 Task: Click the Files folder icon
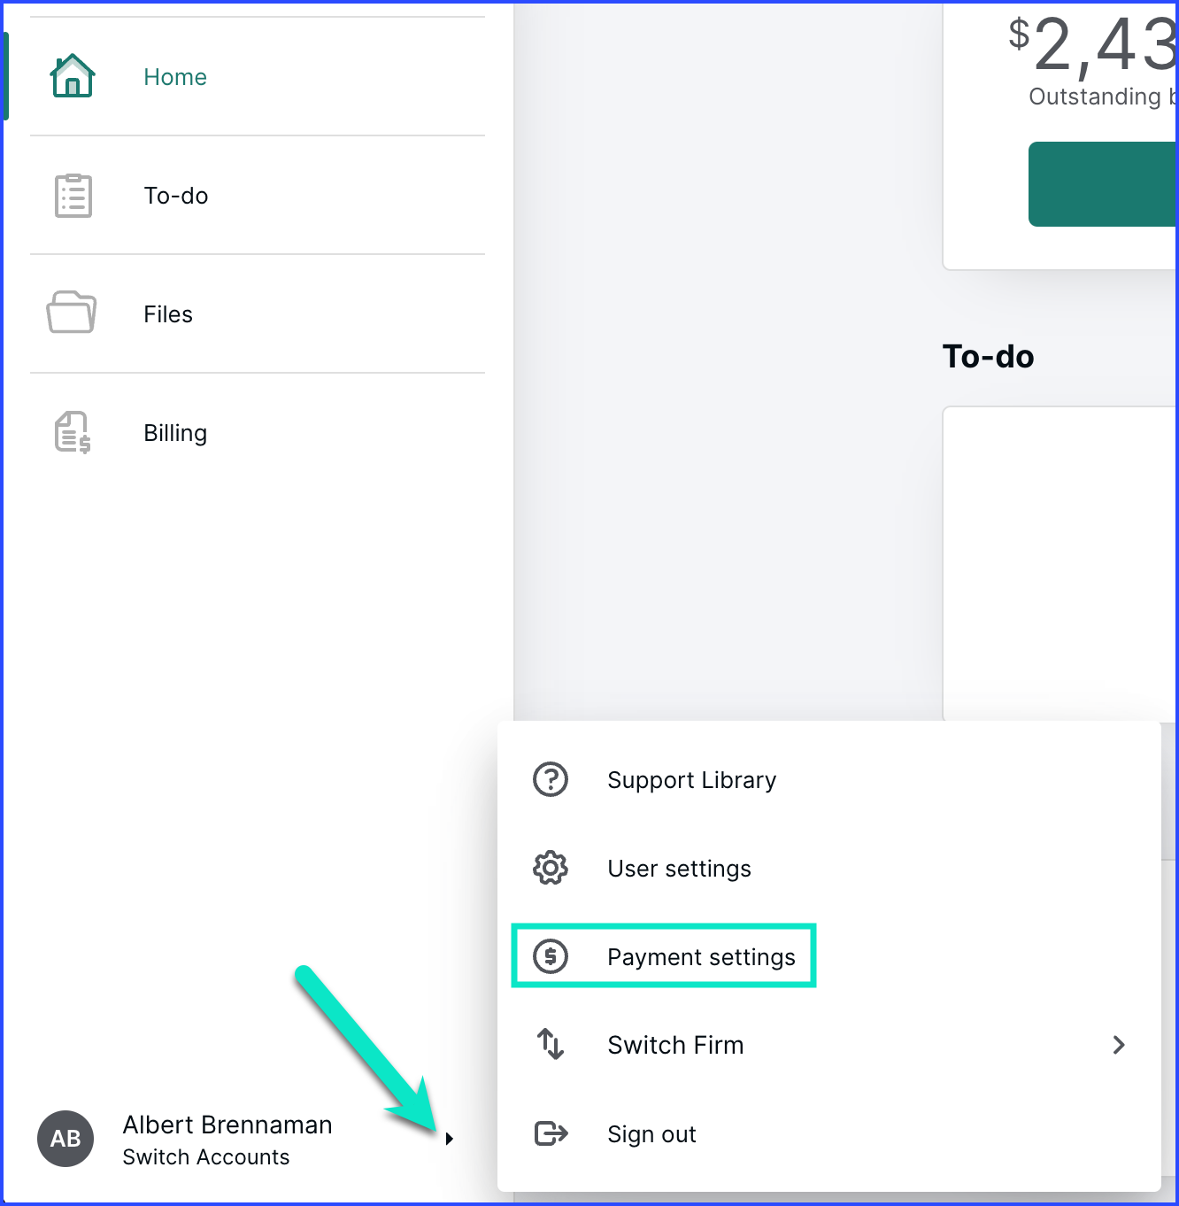point(72,313)
